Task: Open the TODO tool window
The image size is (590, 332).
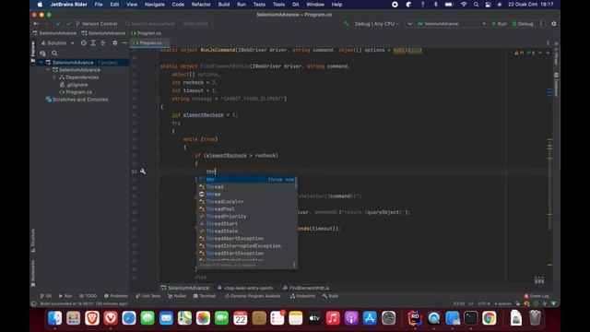Action: 88,296
